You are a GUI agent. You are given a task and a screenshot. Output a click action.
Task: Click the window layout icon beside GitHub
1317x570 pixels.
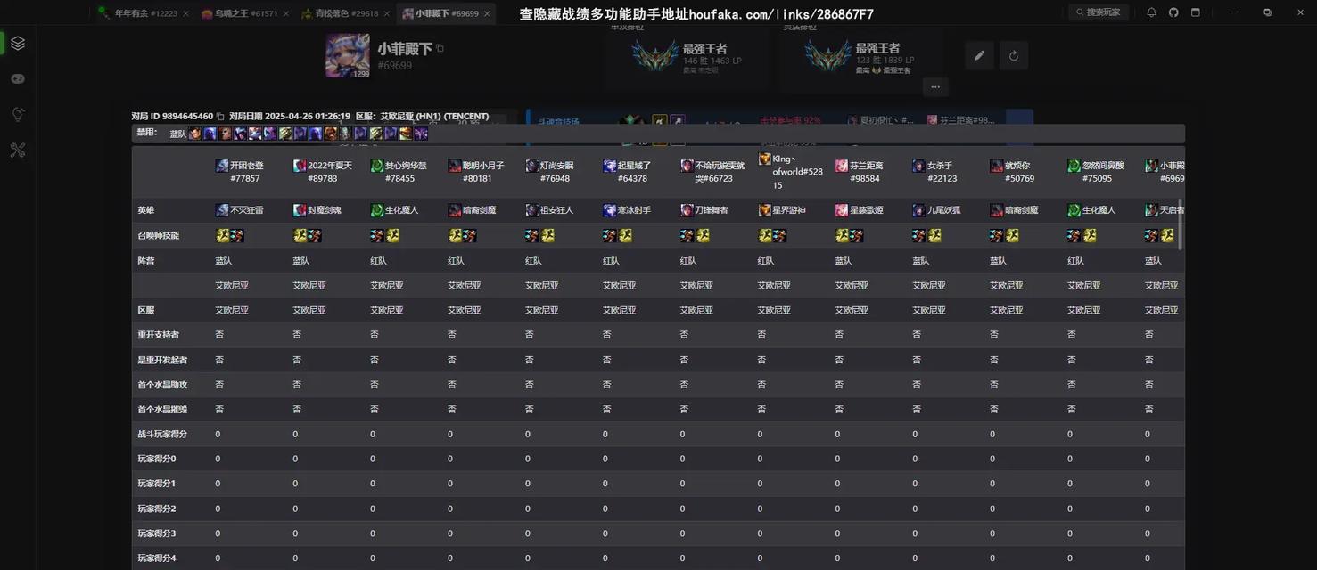pos(1196,12)
